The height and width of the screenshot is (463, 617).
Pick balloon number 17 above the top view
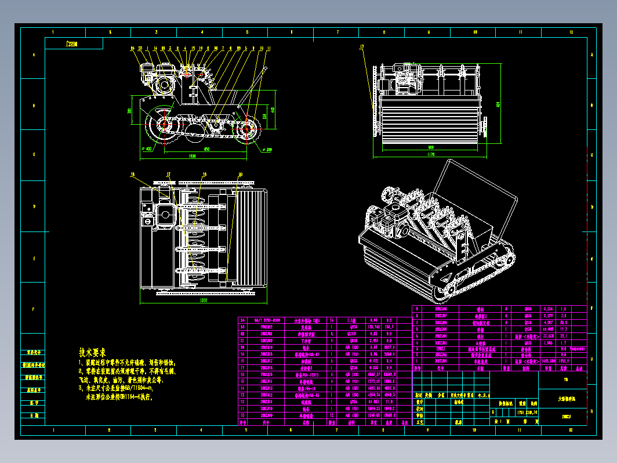168,174
